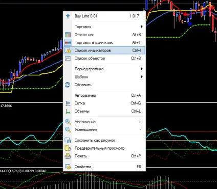The width and height of the screenshot is (217, 189).
Task: Open Предварительный просмотр
Action: click(104, 148)
